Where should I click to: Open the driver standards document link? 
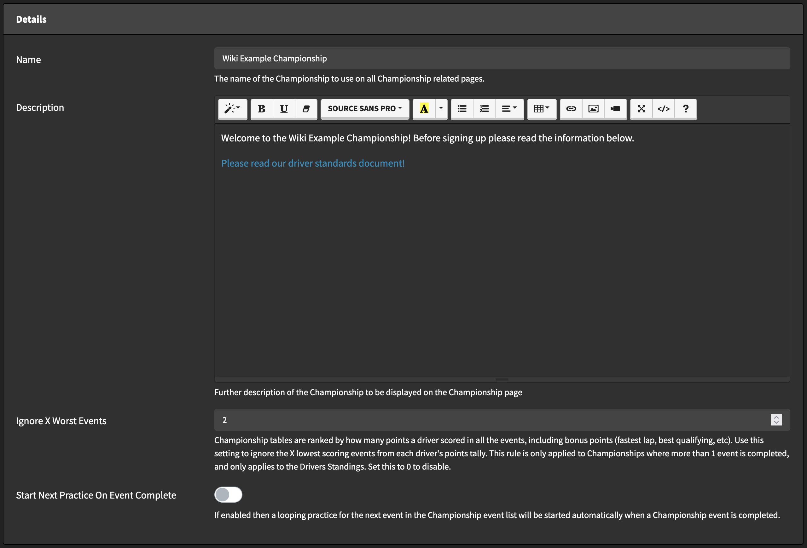312,163
